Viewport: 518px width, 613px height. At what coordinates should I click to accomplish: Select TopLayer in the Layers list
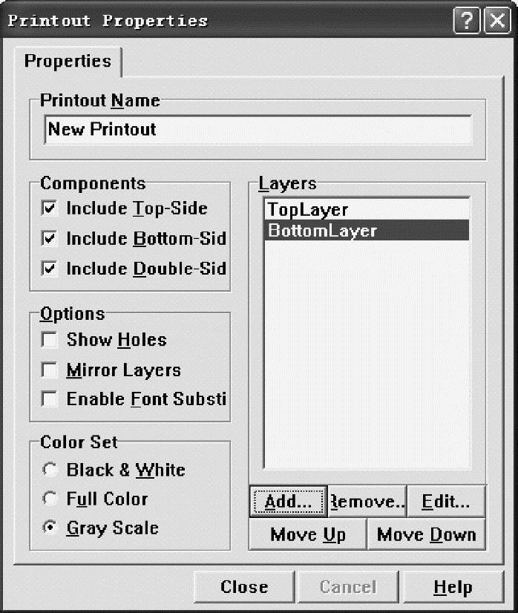click(x=307, y=210)
